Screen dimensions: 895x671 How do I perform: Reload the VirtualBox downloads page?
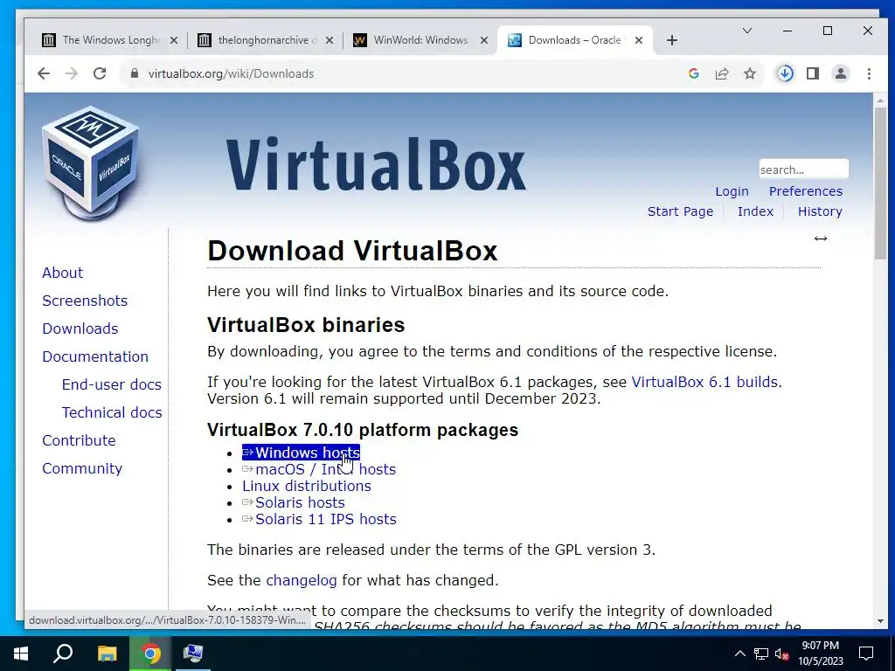point(100,73)
